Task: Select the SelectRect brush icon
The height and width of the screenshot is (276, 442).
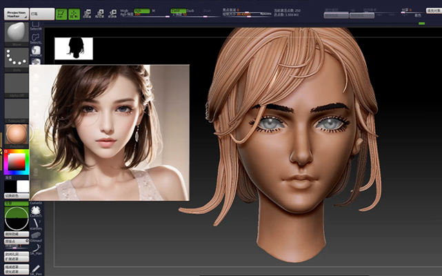Action: [x=36, y=26]
